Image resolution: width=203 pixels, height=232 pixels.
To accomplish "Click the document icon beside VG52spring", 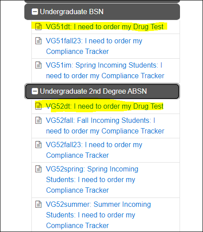I will 38,169.
